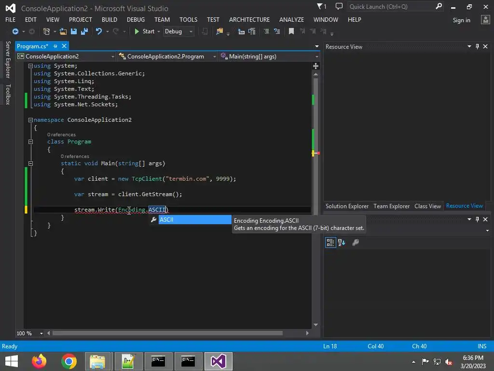Open the BUILD menu
This screenshot has width=494, height=371.
point(110,19)
